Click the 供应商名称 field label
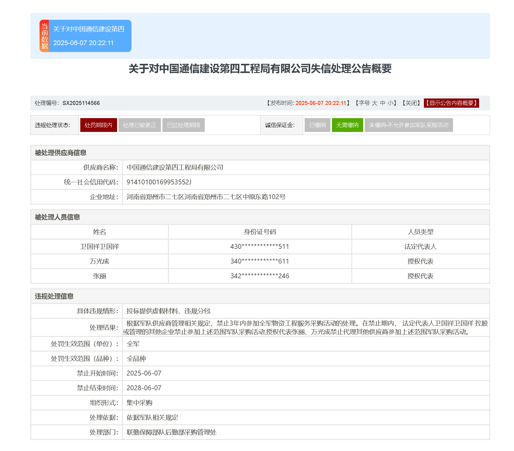This screenshot has height=451, width=514. coord(101,168)
